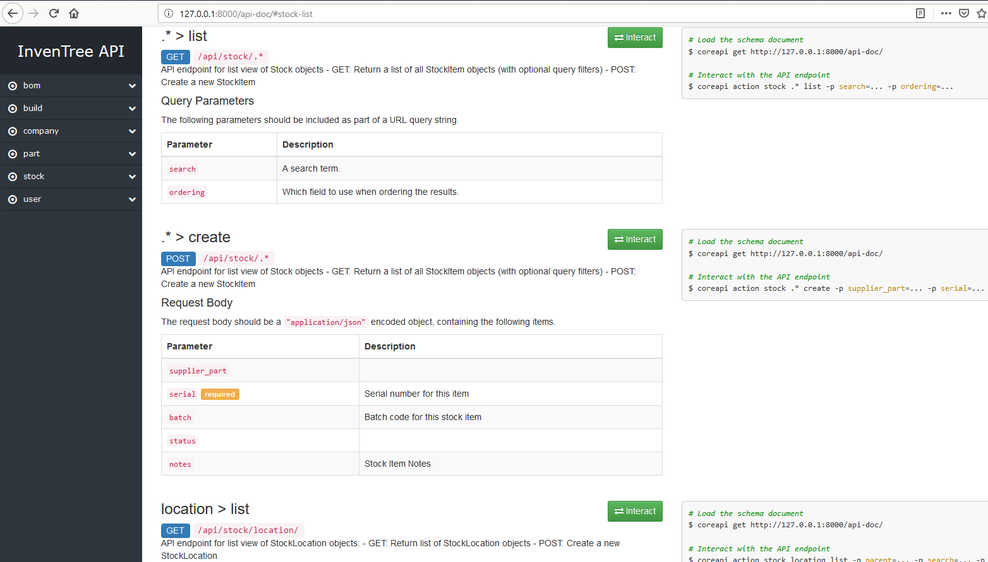Screen dimensions: 988x562
Task: Open the build sidebar menu item
Action: pos(33,108)
